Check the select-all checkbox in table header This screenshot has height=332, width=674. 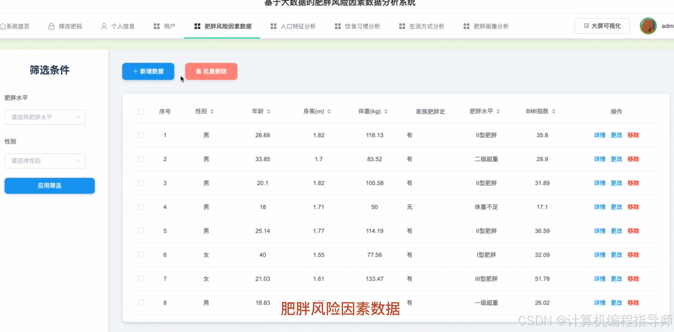[141, 112]
